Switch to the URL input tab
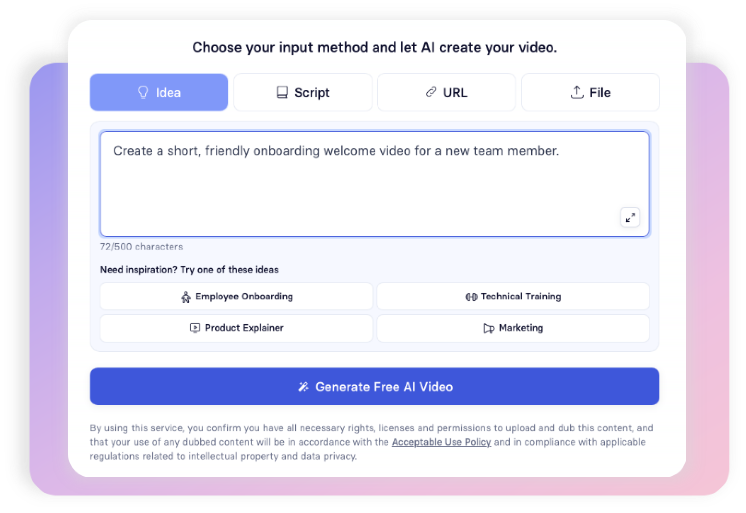This screenshot has height=513, width=746. pos(446,92)
